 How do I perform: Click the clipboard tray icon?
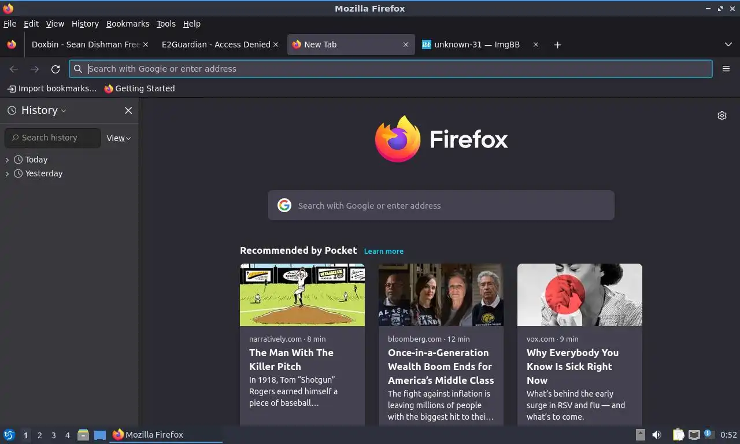678,435
